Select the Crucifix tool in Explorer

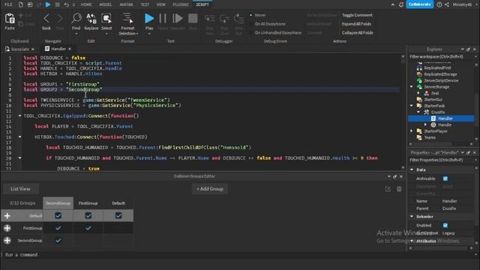pos(438,112)
